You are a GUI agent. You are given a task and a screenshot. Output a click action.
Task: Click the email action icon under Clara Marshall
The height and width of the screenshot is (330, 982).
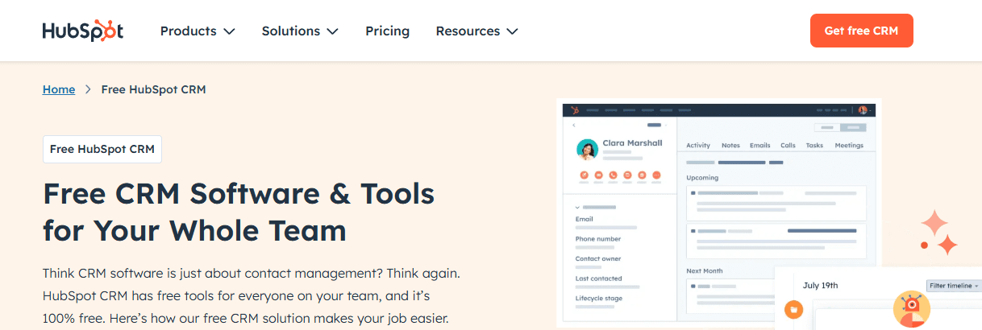coord(599,175)
